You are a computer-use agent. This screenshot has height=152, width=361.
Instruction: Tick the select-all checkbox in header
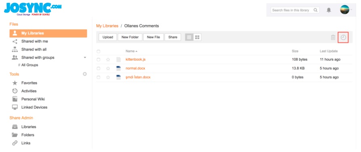pos(98,51)
